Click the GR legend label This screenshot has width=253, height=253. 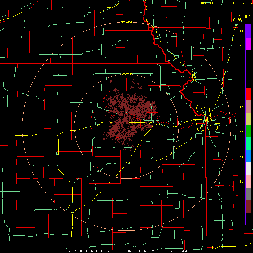(x=241, y=107)
